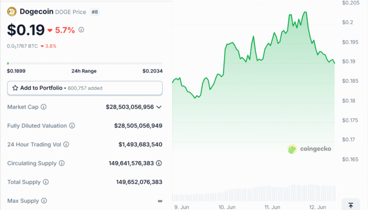Click info icon after 149,641,576,383 value

click(159, 163)
